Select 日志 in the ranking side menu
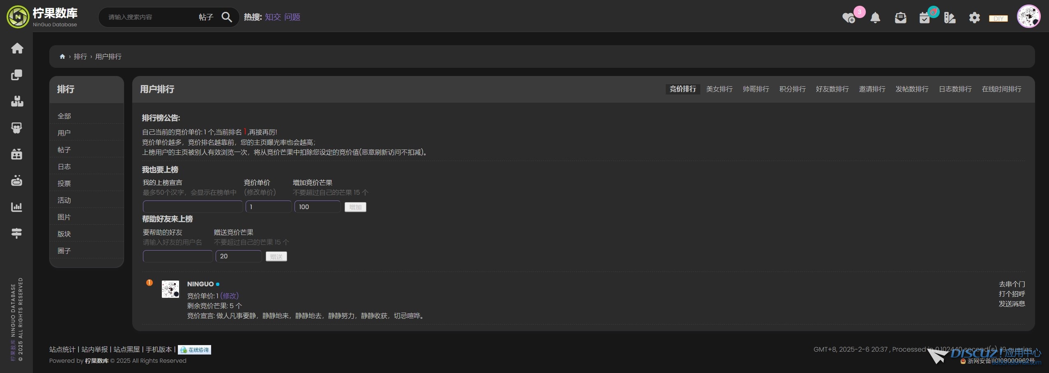This screenshot has width=1049, height=373. pyautogui.click(x=64, y=167)
